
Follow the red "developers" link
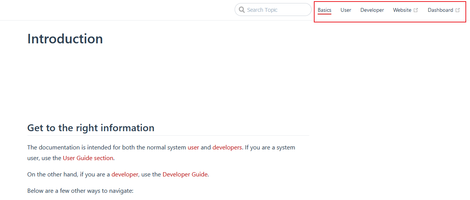point(227,148)
